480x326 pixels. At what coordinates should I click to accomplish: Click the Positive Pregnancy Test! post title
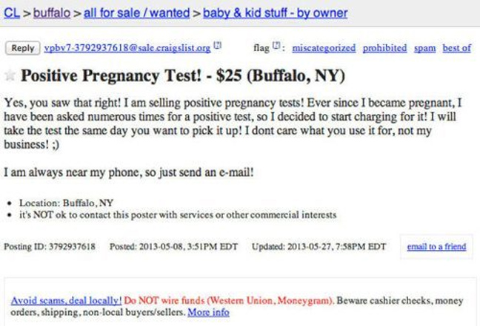click(184, 76)
